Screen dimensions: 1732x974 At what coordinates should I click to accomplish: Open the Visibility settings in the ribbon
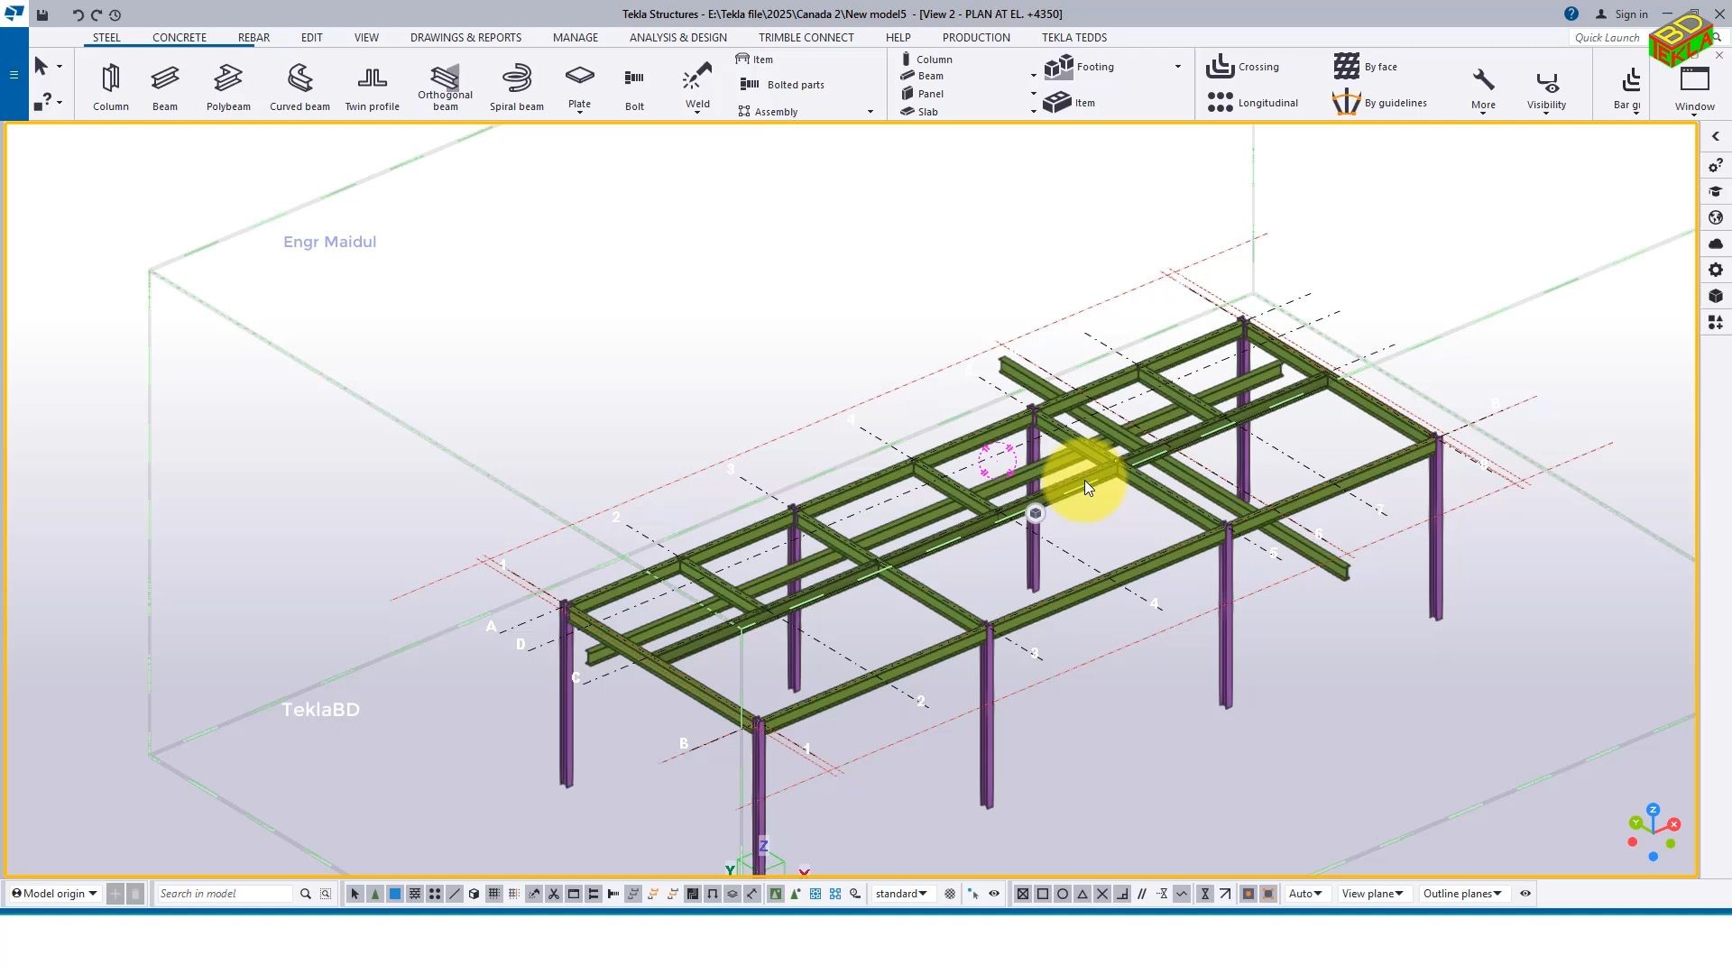pos(1545,86)
